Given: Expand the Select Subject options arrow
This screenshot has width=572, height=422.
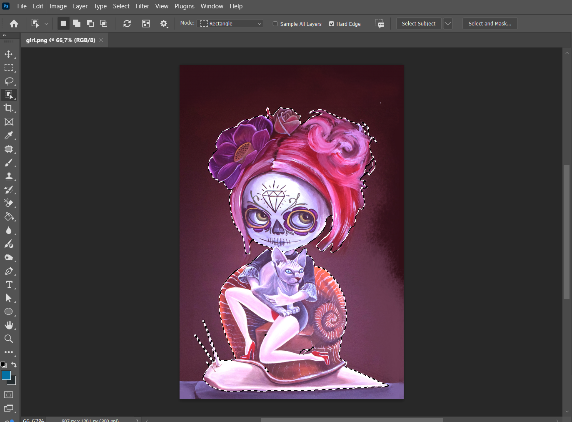Looking at the screenshot, I should (447, 24).
